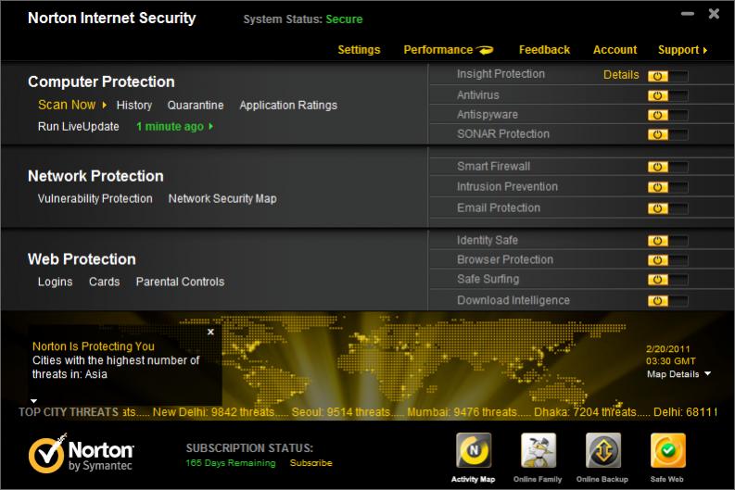The width and height of the screenshot is (735, 490).
Task: Open scan History
Action: tap(134, 105)
